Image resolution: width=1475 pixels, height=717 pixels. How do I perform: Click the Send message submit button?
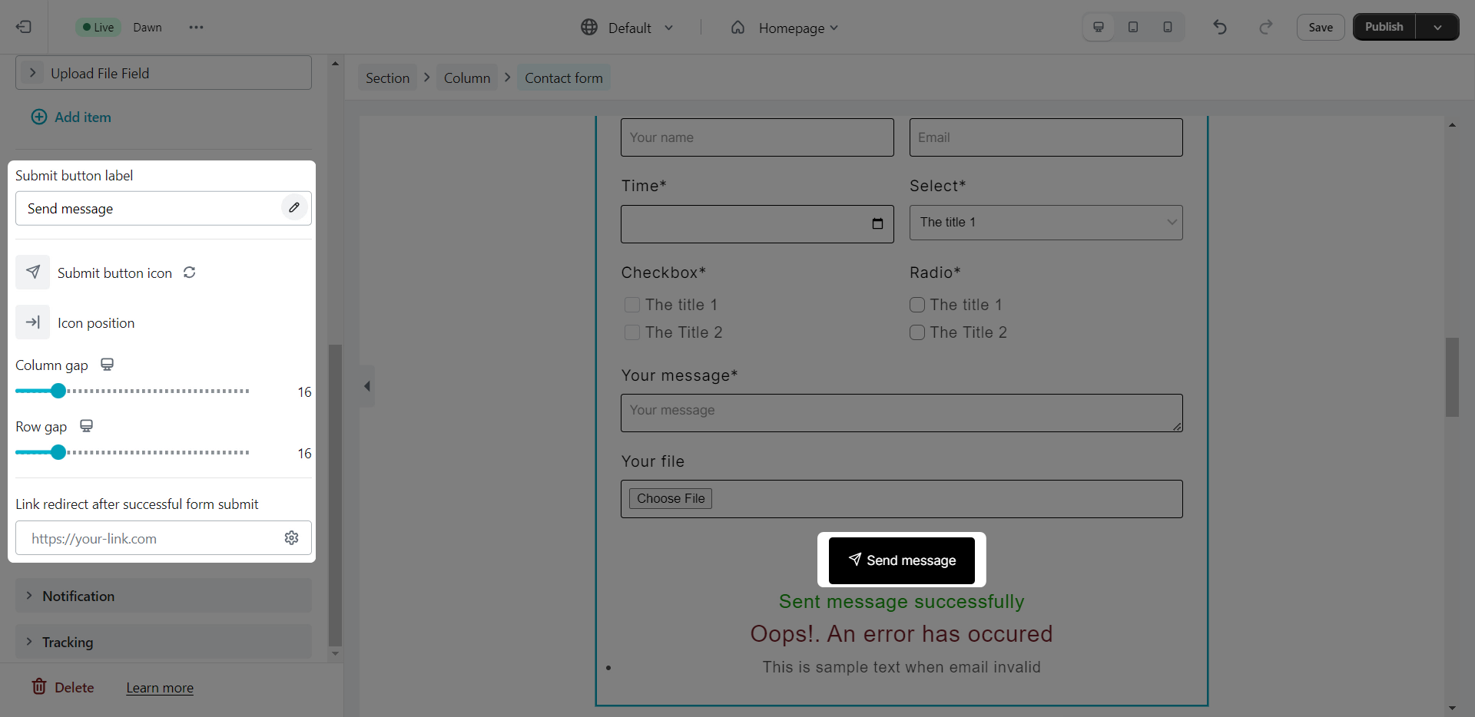pyautogui.click(x=902, y=560)
